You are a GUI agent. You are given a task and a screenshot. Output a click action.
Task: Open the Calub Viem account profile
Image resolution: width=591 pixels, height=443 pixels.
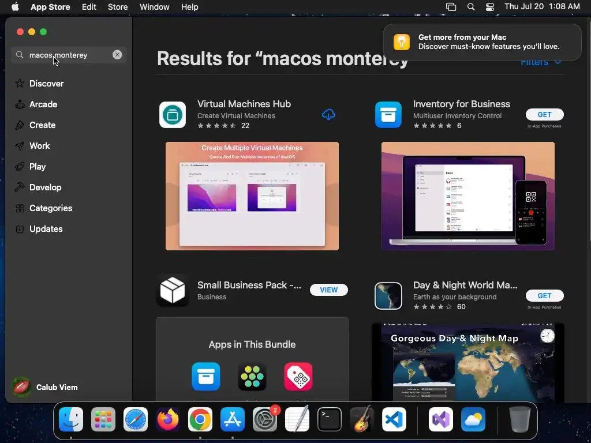coord(45,387)
